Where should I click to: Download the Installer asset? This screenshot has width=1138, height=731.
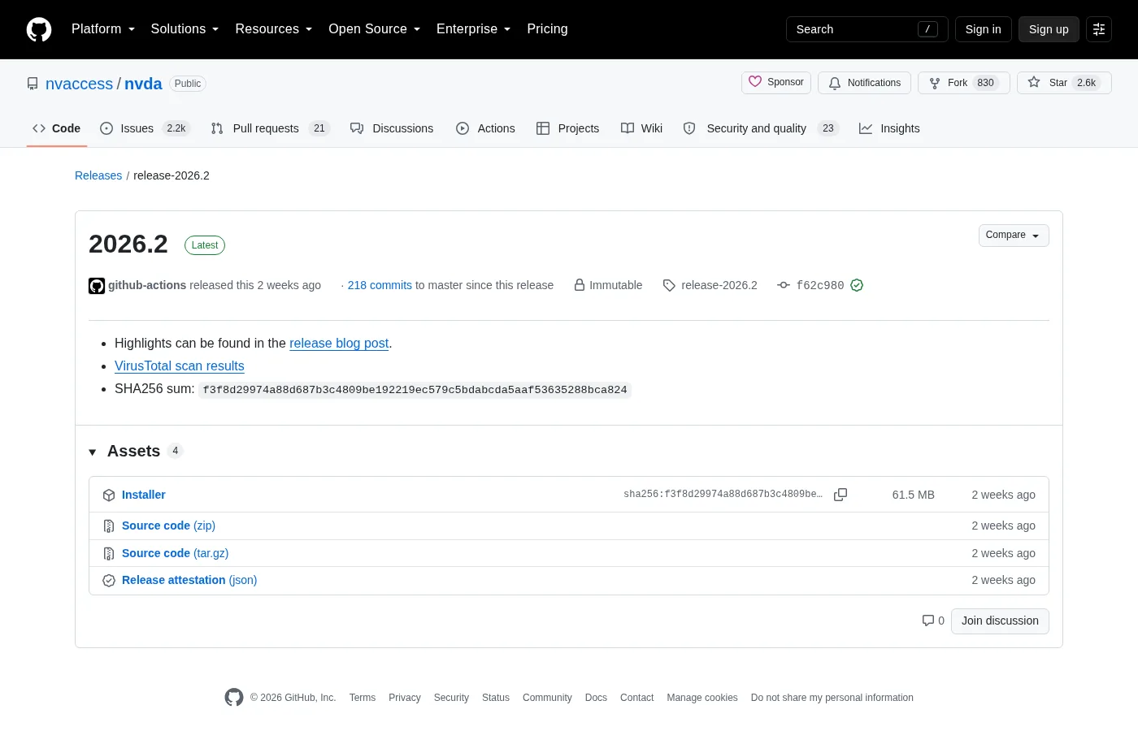point(144,495)
